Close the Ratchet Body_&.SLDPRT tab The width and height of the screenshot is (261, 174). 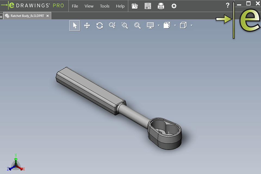coord(48,16)
